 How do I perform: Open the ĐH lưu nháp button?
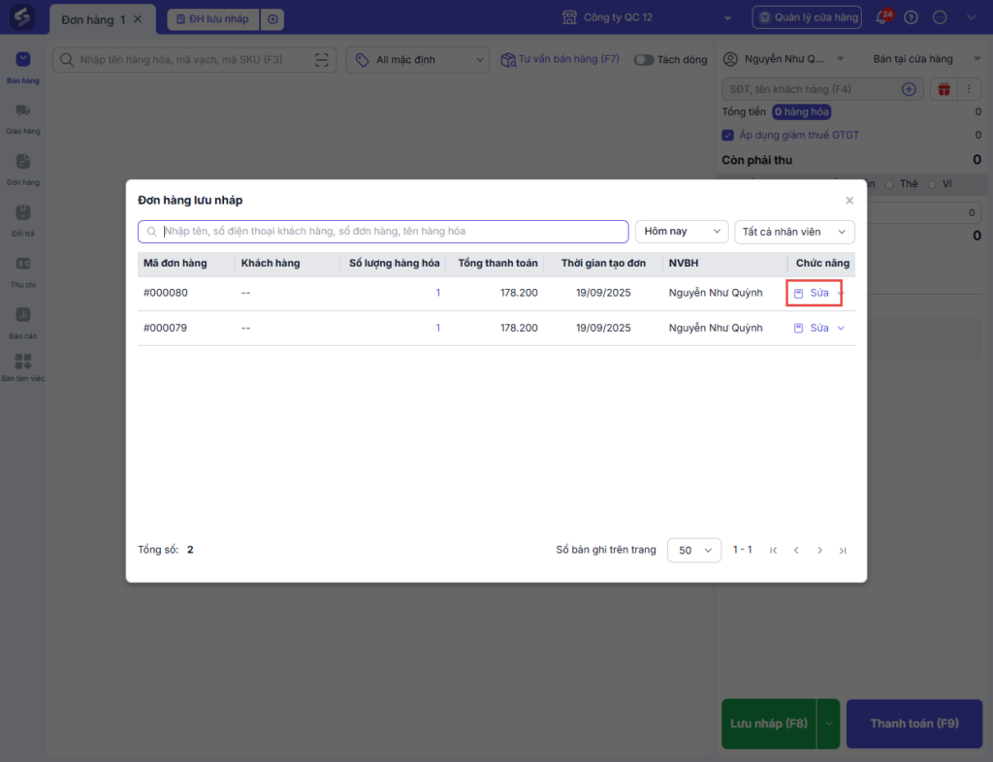point(212,19)
